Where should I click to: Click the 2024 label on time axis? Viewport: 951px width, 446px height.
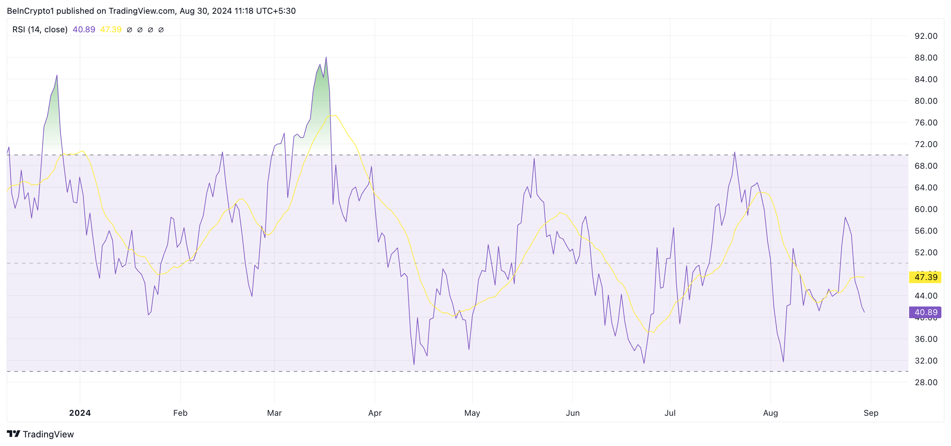(x=80, y=413)
